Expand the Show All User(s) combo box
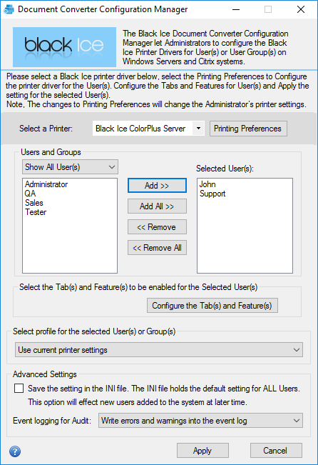This screenshot has height=465, width=318. tap(70, 167)
